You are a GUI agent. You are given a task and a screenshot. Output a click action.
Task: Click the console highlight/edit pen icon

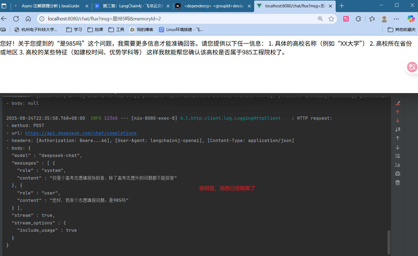click(x=398, y=103)
